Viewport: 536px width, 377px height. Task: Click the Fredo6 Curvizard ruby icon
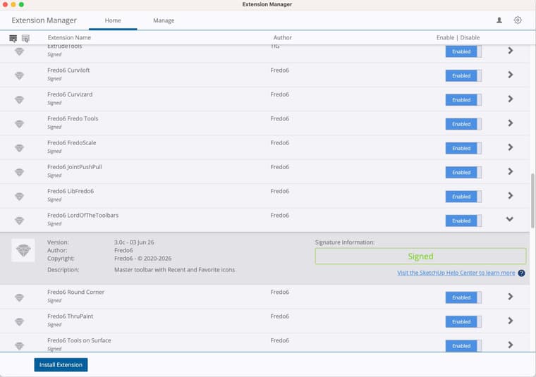pyautogui.click(x=20, y=100)
